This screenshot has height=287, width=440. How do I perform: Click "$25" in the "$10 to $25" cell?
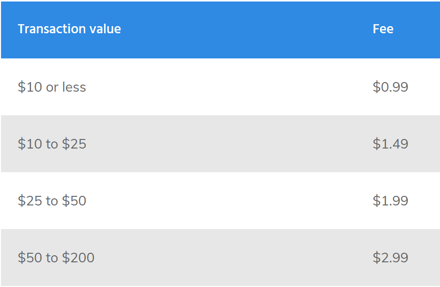click(x=74, y=144)
